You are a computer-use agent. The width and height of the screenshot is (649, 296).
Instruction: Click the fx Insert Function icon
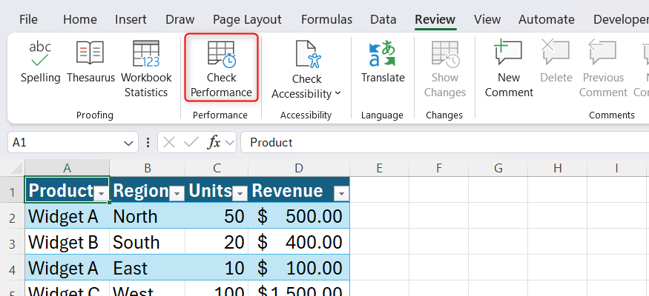pos(214,142)
